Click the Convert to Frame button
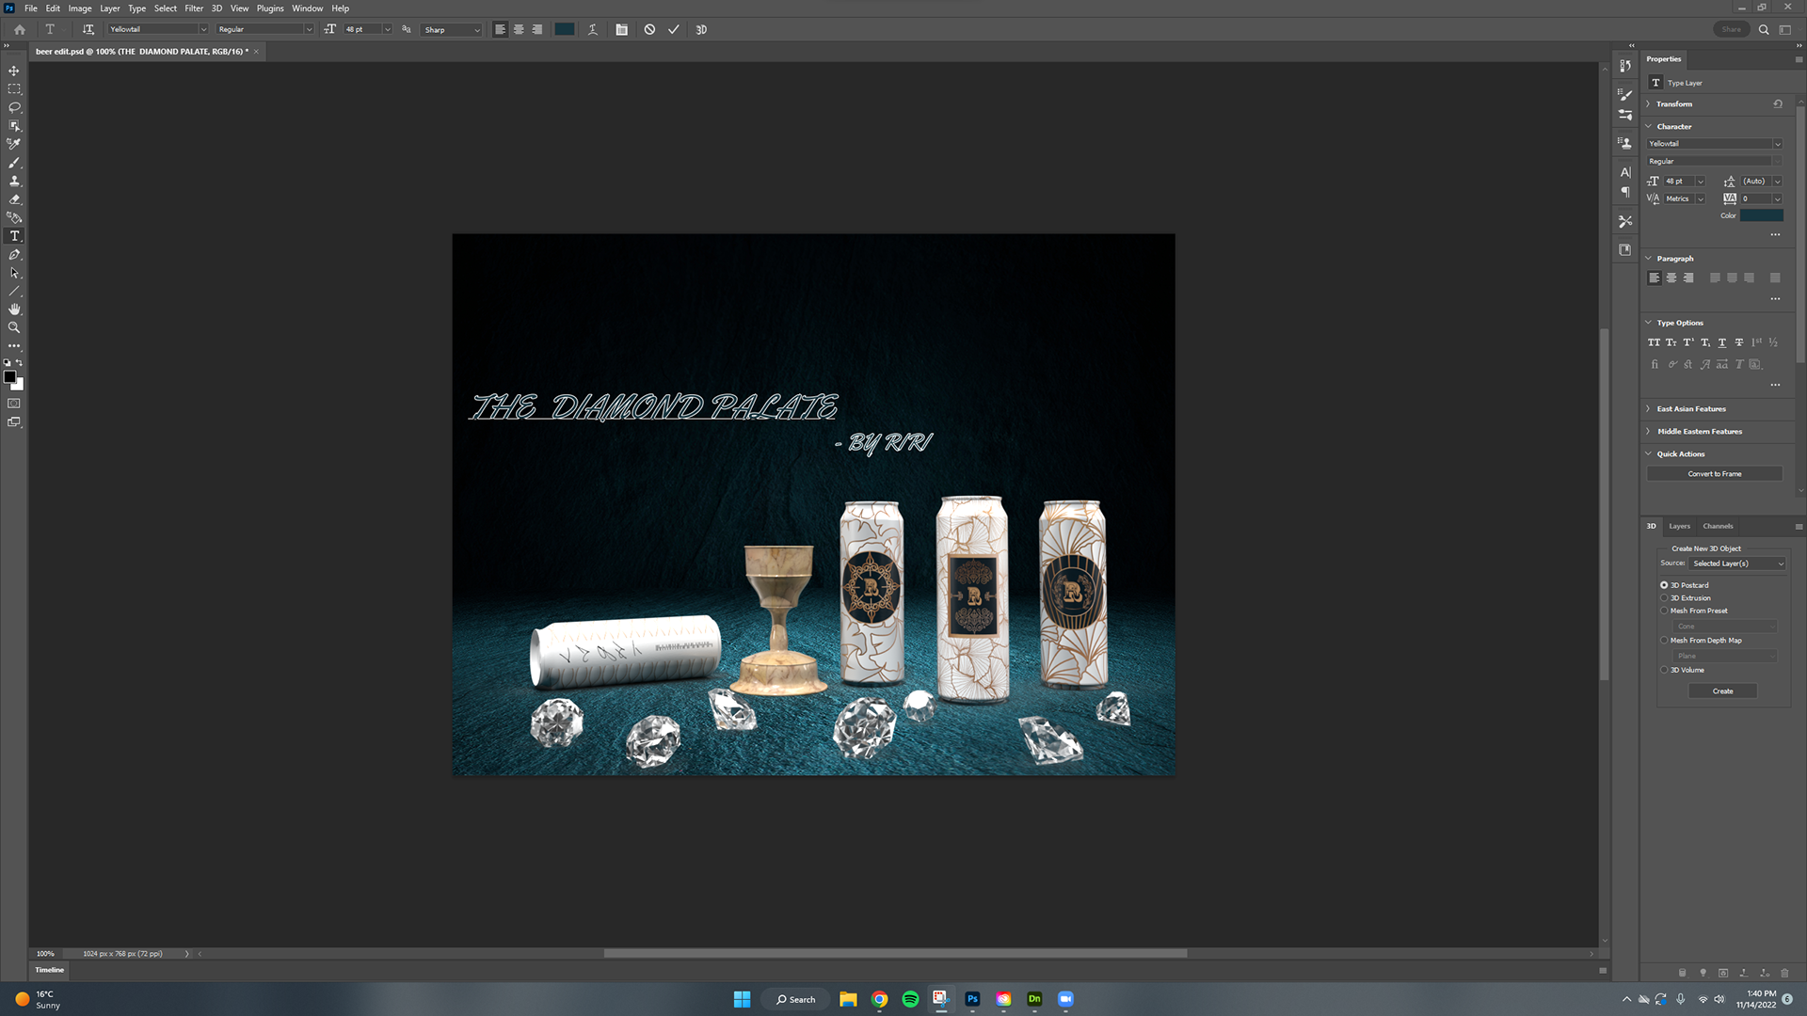The height and width of the screenshot is (1016, 1807). [x=1714, y=474]
